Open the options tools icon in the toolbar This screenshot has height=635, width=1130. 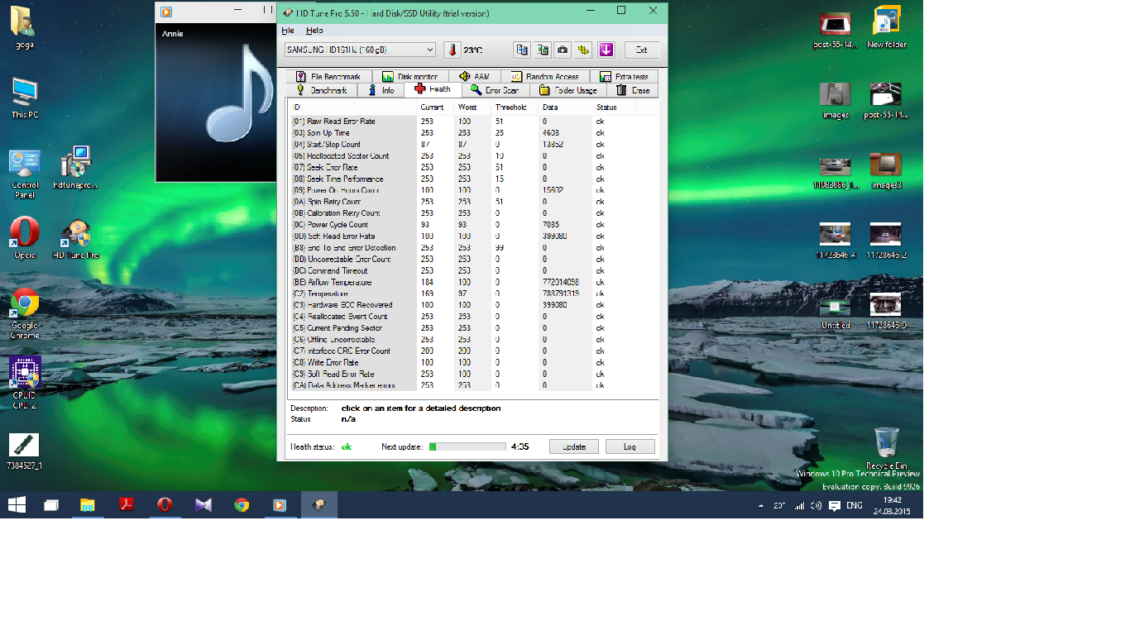point(584,50)
